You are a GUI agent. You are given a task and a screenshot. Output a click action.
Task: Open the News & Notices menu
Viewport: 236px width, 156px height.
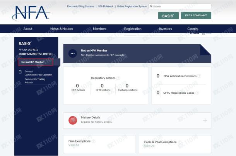[x=62, y=29]
